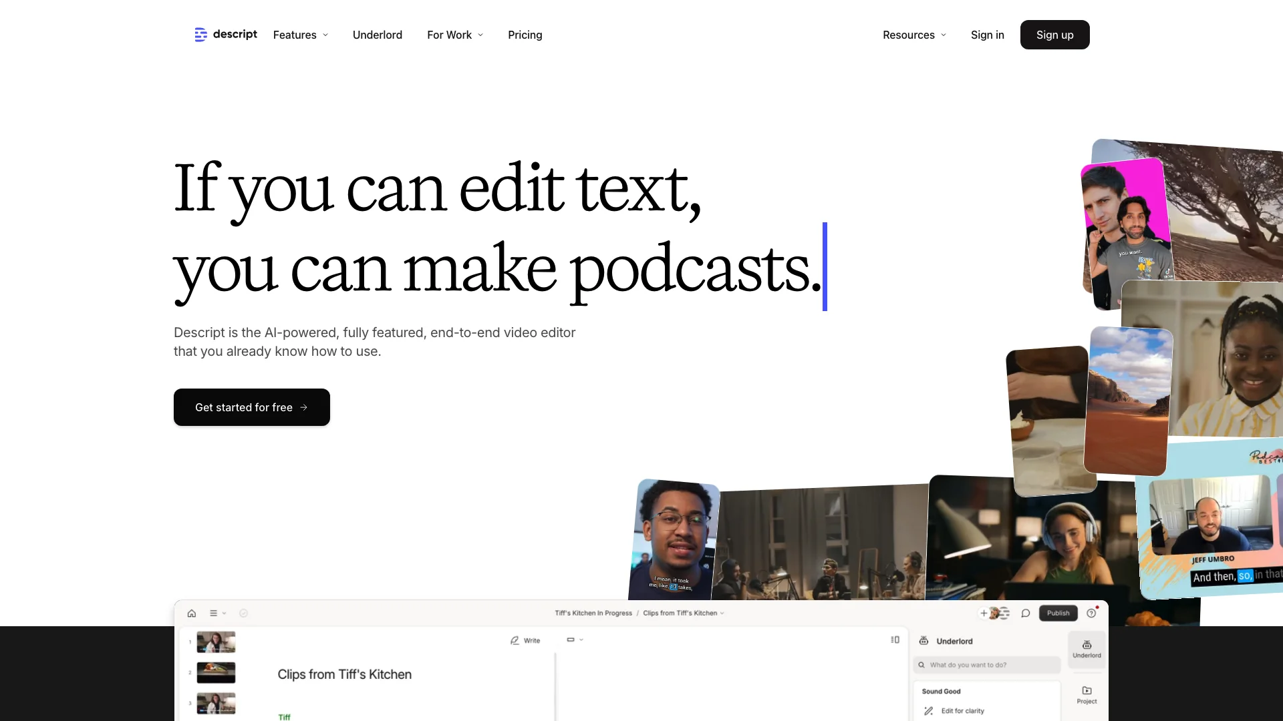
Task: Click the home icon in the editor panel
Action: click(191, 613)
